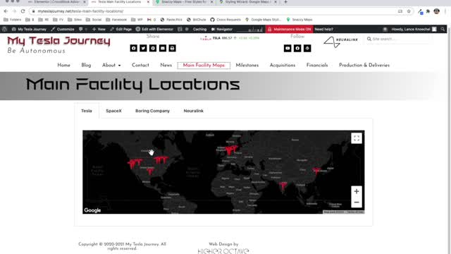Click the Neuralink logo
The height and width of the screenshot is (254, 451).
coord(341,42)
